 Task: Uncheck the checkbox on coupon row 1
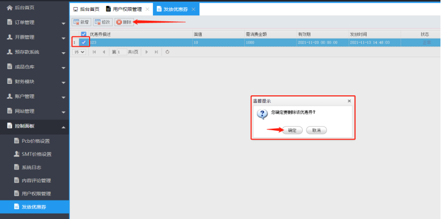(x=84, y=42)
